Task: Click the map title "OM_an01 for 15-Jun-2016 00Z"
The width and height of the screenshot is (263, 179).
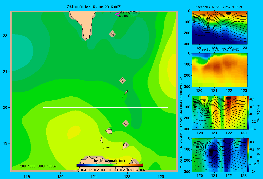Action: [x=94, y=7]
